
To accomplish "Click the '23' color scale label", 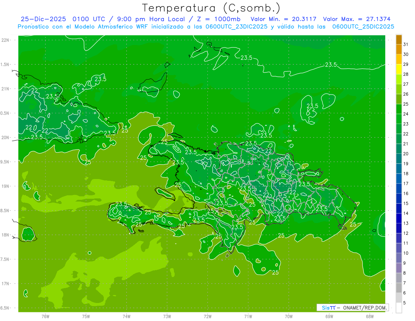I will click(x=406, y=124).
